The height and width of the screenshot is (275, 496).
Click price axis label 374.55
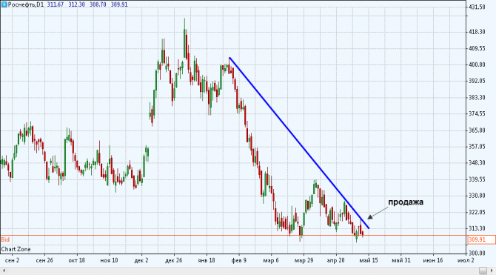(477, 113)
